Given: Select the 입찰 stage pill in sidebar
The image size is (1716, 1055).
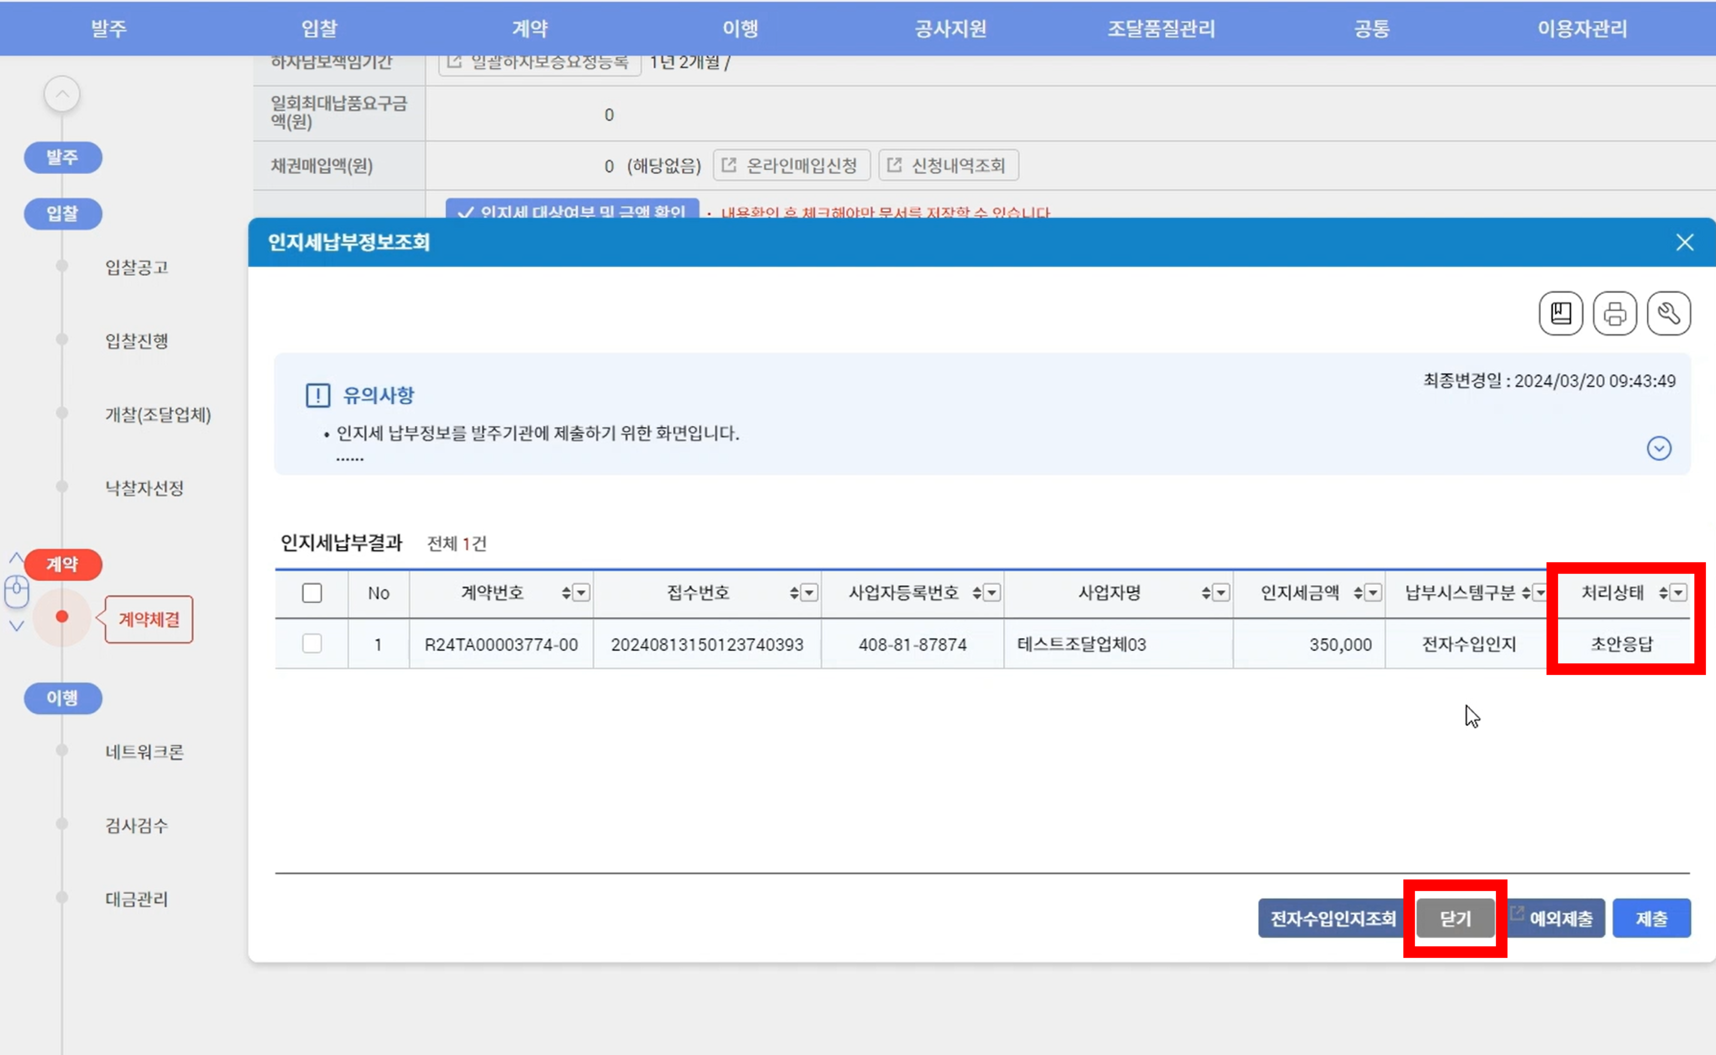Looking at the screenshot, I should click(63, 213).
